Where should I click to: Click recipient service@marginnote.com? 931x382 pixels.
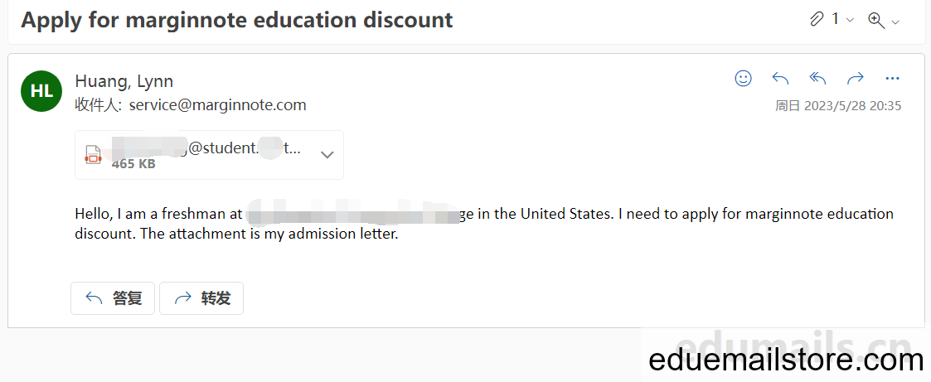tap(217, 105)
